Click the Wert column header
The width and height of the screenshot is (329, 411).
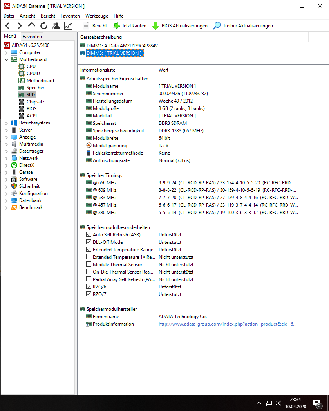click(x=229, y=70)
